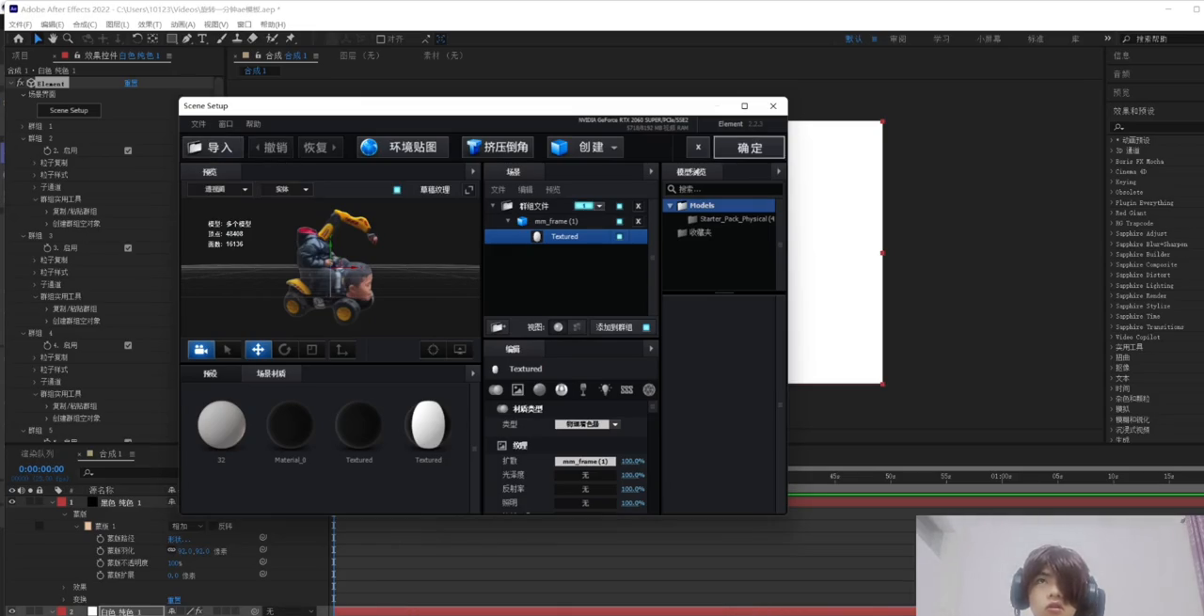This screenshot has height=616, width=1204.
Task: Click the Home icon in After Effects toolbar
Action: coord(18,39)
